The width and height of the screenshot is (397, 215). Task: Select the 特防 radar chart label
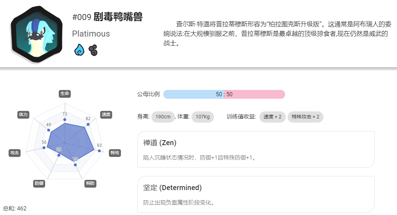(x=90, y=183)
